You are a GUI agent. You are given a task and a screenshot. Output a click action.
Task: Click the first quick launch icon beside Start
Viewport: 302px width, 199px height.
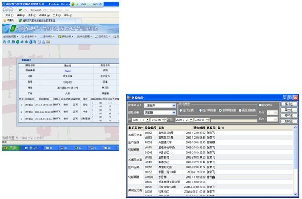tap(26, 148)
